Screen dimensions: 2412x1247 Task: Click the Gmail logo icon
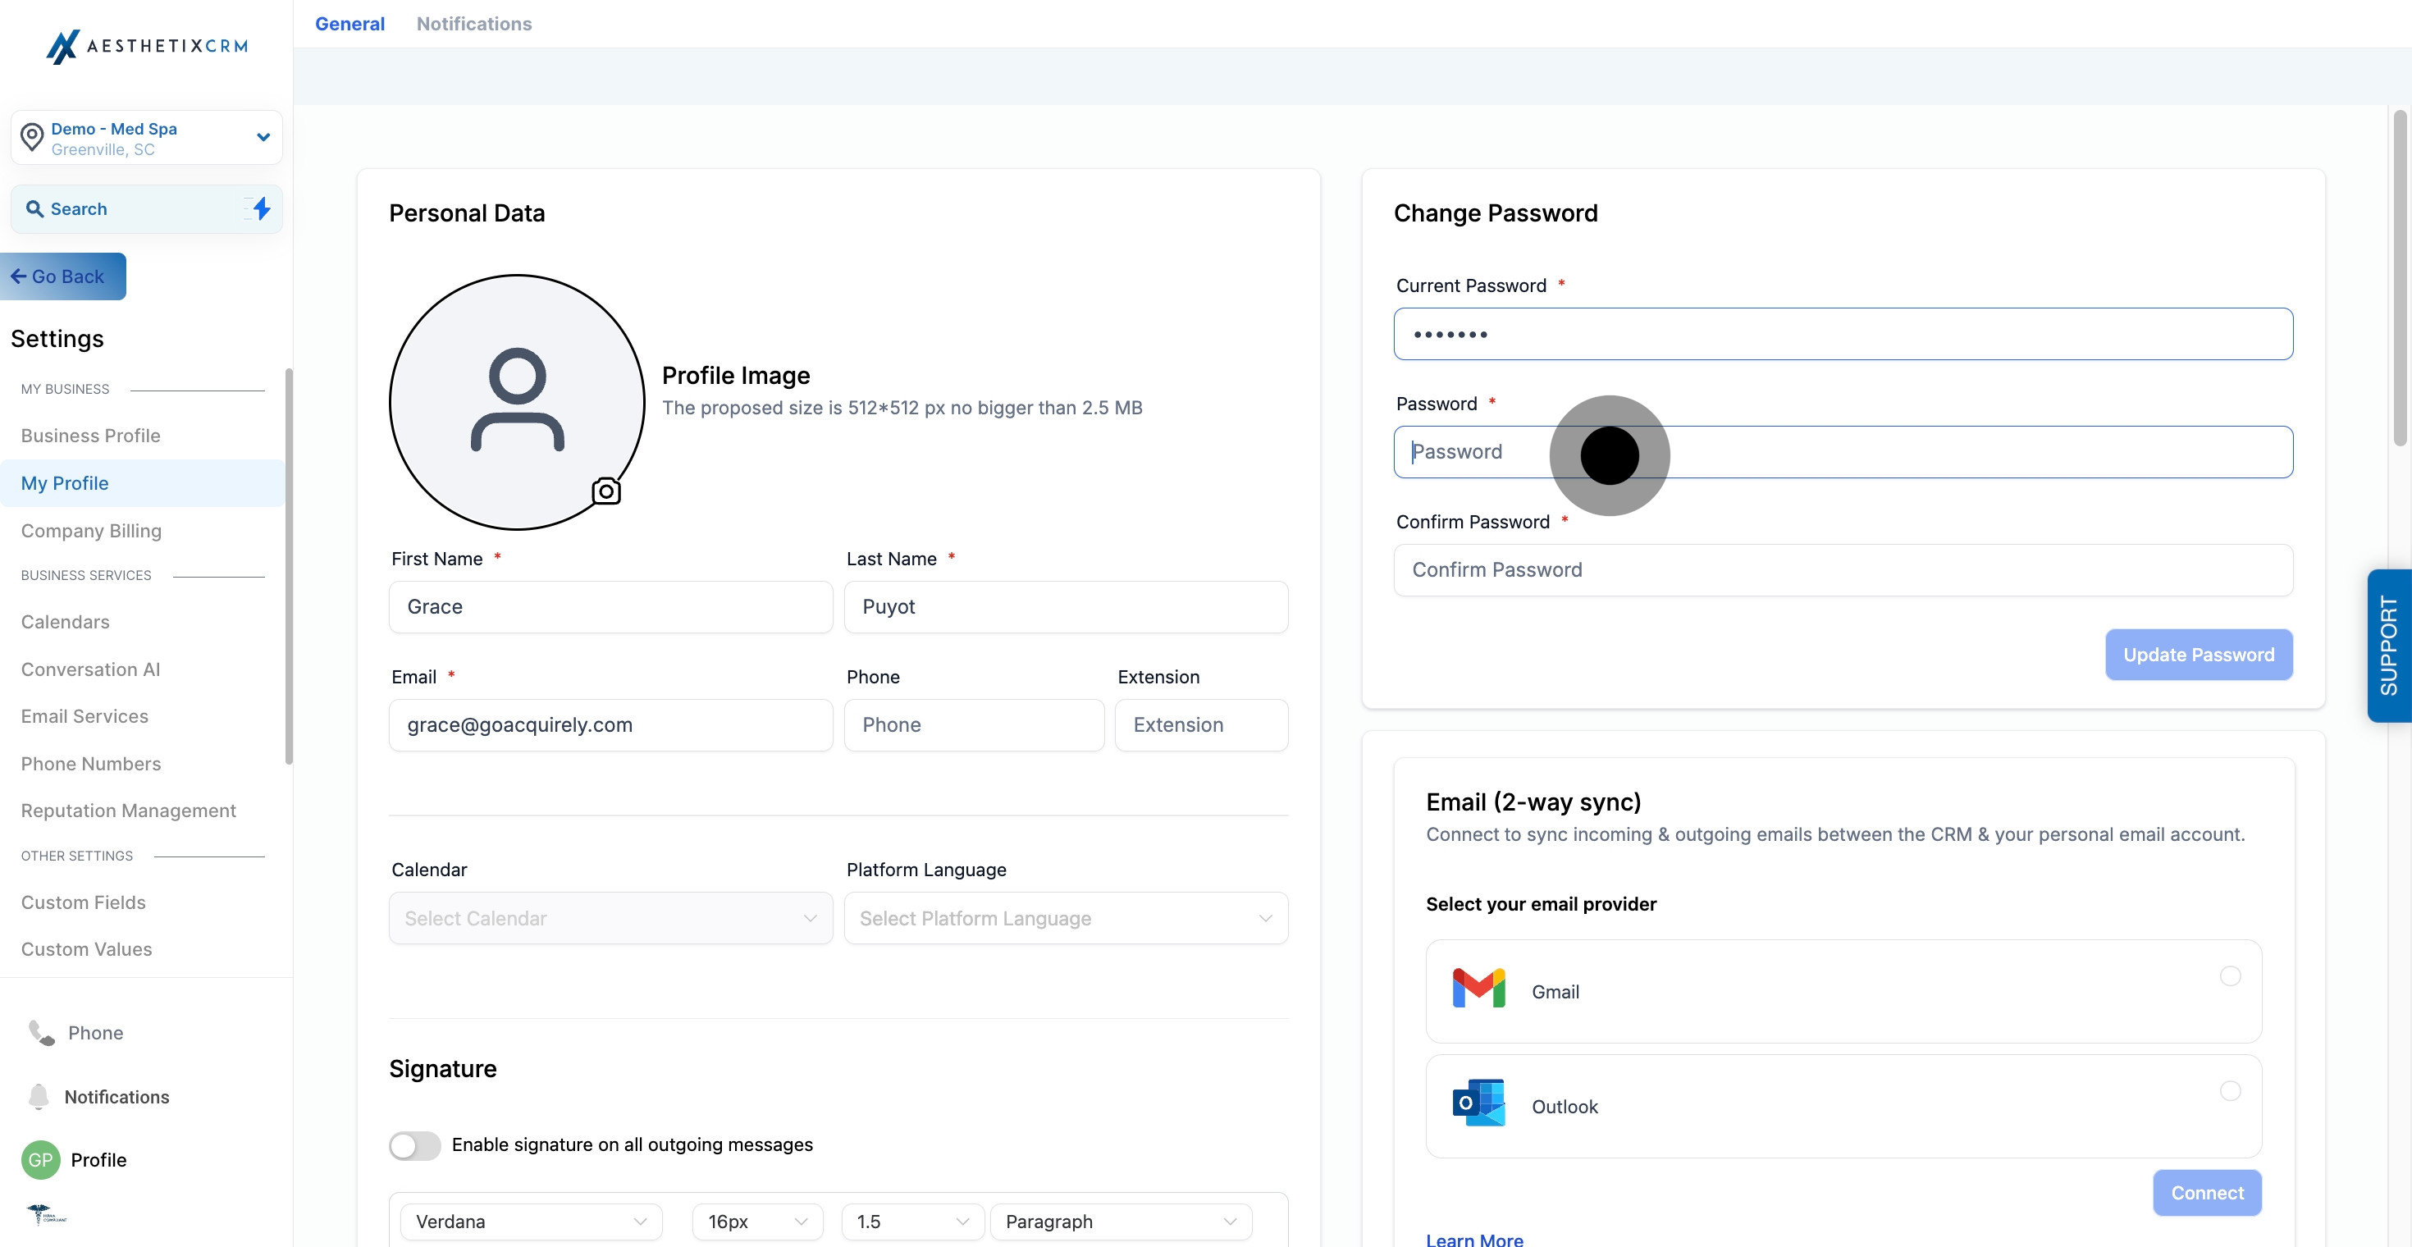(1478, 989)
